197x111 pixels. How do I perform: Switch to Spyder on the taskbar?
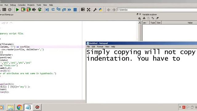pos(37,107)
